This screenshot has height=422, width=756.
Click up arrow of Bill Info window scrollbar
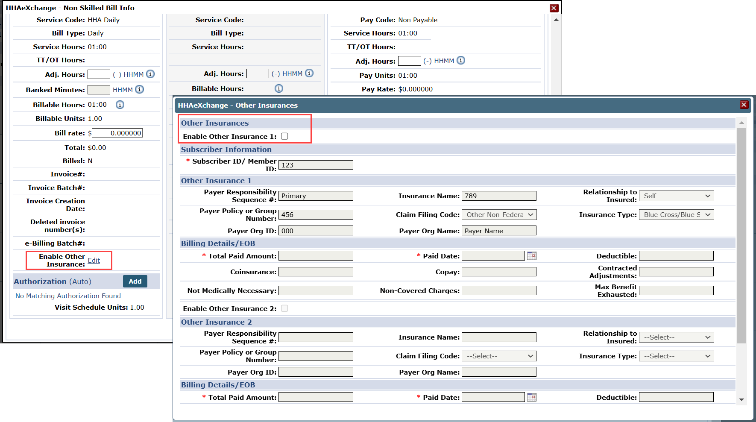[556, 20]
